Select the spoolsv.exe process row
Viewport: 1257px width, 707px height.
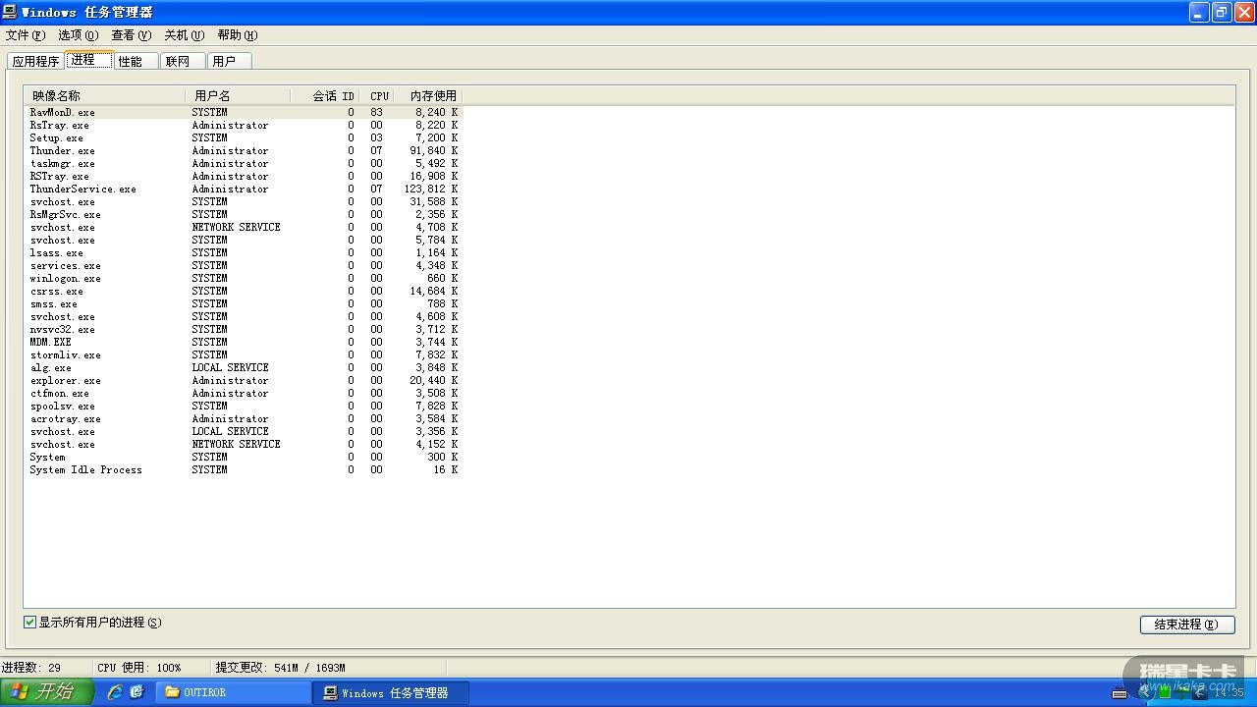(244, 407)
